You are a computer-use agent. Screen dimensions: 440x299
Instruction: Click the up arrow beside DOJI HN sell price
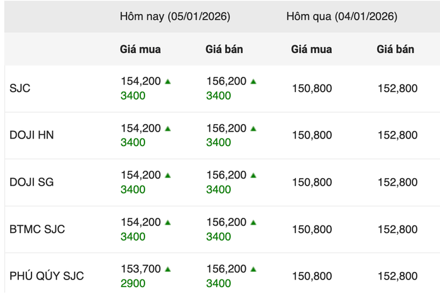[x=253, y=128]
